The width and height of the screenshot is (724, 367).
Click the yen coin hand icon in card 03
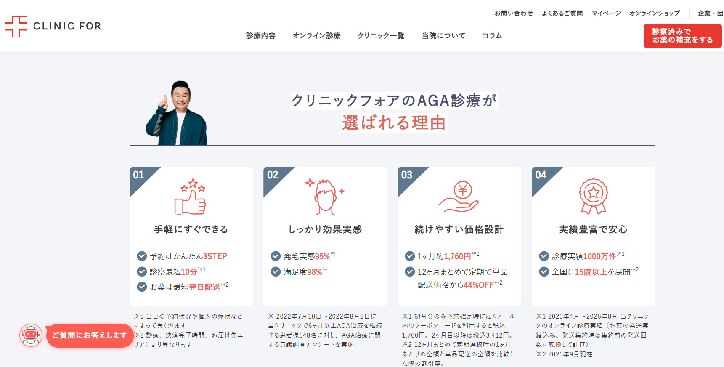(459, 197)
